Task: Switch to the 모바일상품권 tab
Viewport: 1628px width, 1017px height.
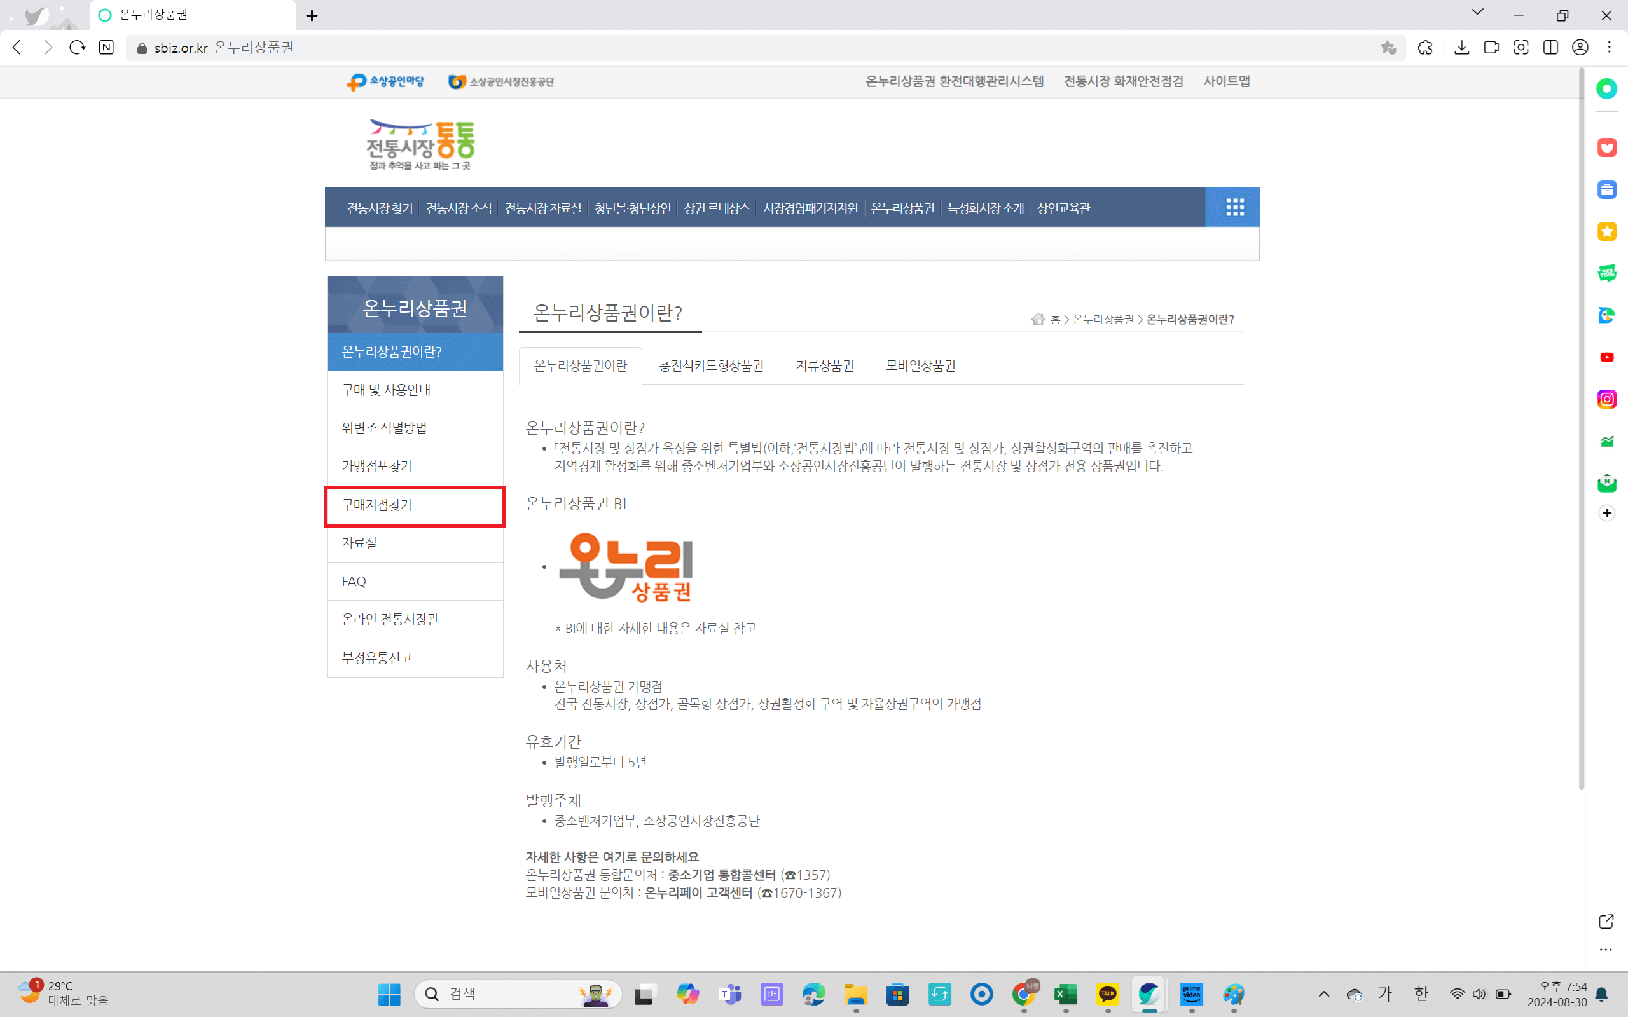Action: pyautogui.click(x=920, y=365)
